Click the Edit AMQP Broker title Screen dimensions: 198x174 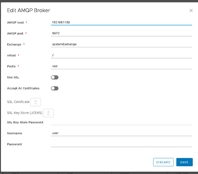coord(29,10)
